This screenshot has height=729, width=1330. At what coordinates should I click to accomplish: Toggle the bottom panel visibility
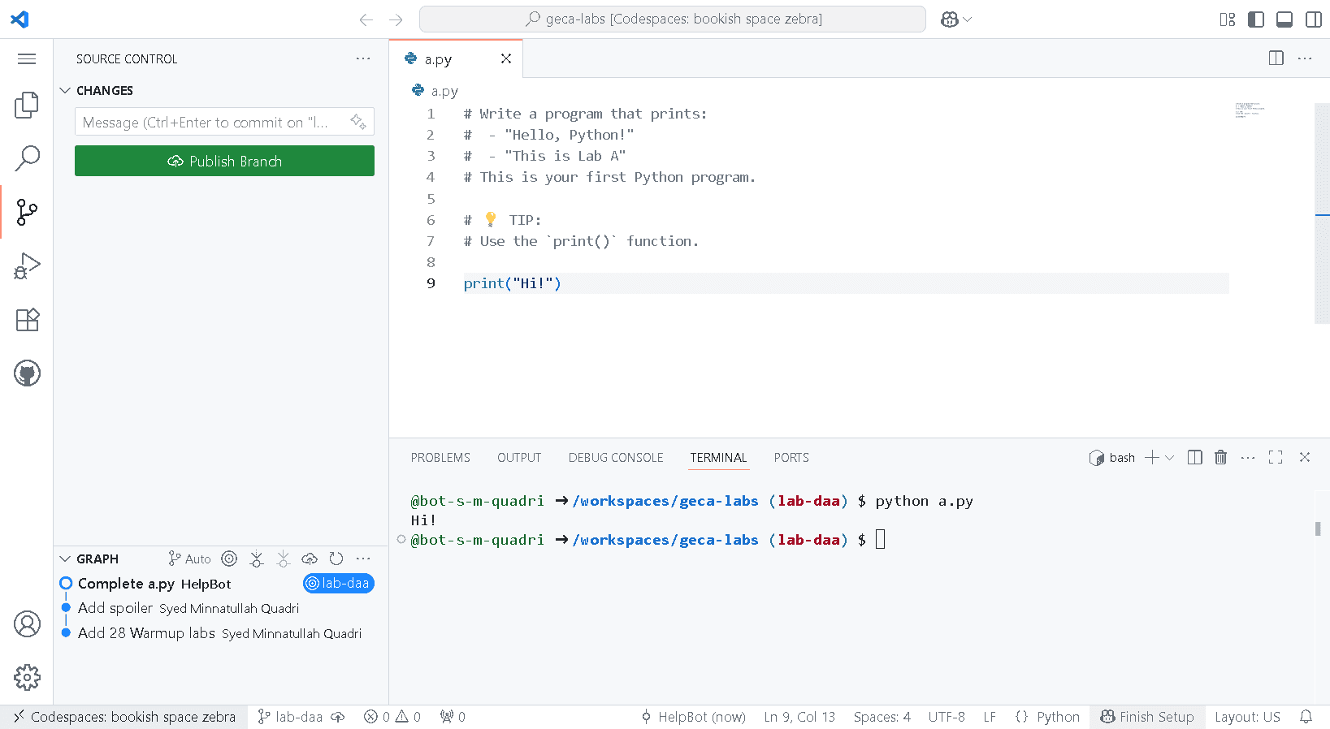[x=1285, y=19]
